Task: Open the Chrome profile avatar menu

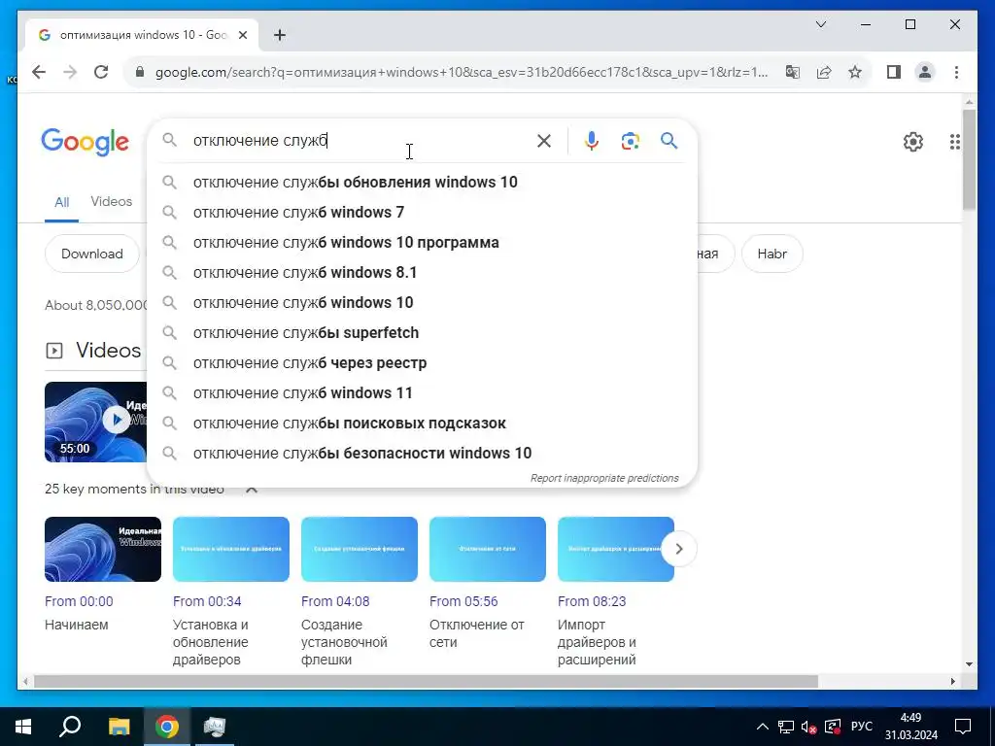Action: coord(925,72)
